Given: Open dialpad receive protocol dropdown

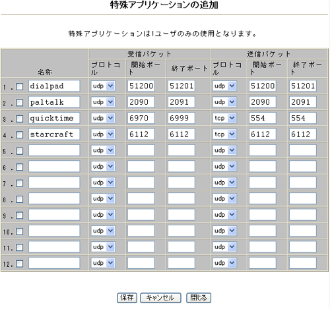Looking at the screenshot, I should 103,86.
